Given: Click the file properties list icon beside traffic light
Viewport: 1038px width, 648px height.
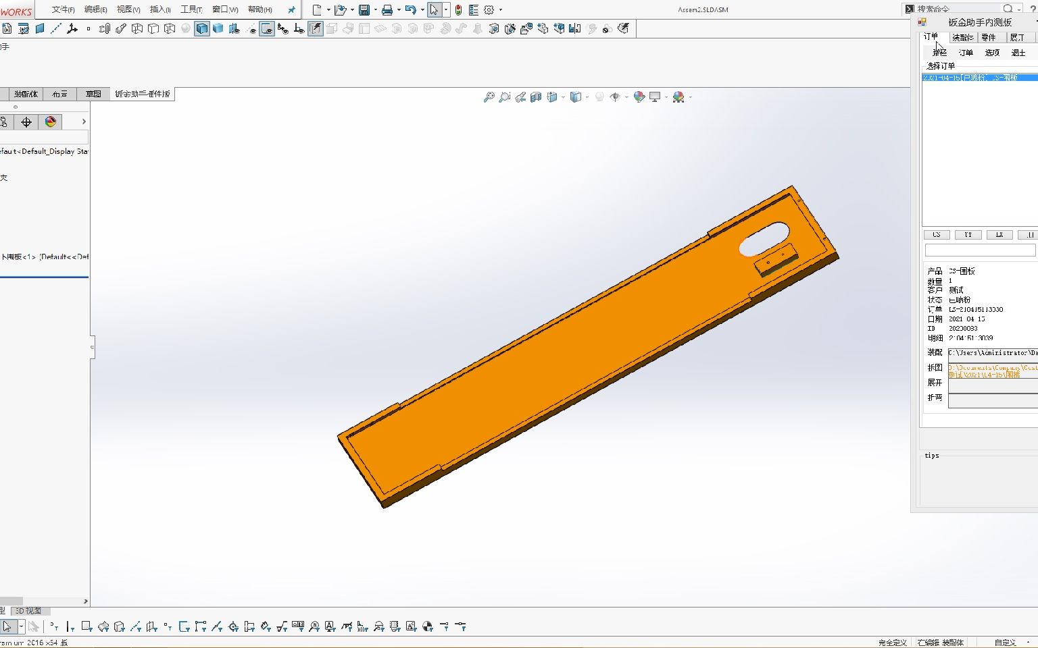Looking at the screenshot, I should pos(473,9).
